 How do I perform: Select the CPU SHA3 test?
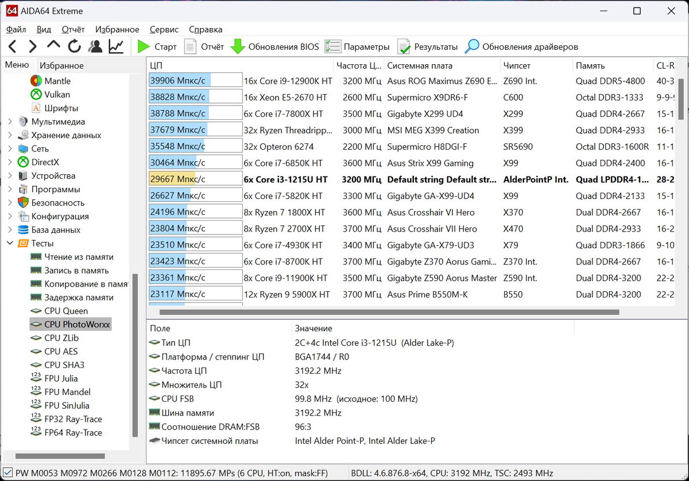56,365
